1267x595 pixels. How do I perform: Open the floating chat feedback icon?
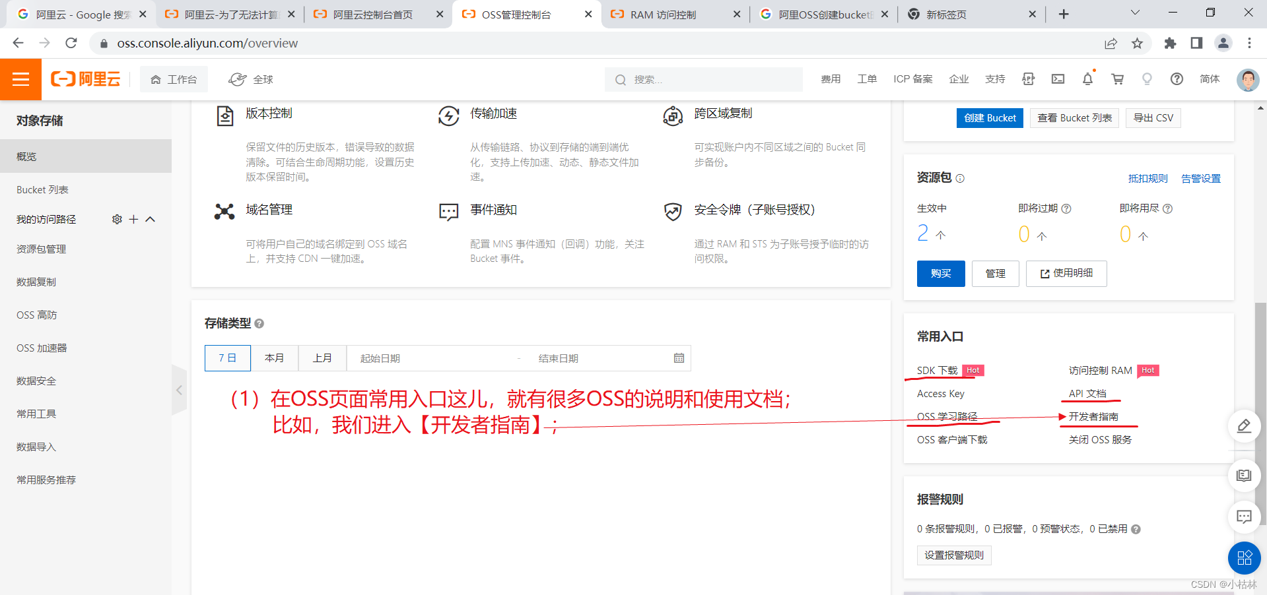coord(1244,517)
